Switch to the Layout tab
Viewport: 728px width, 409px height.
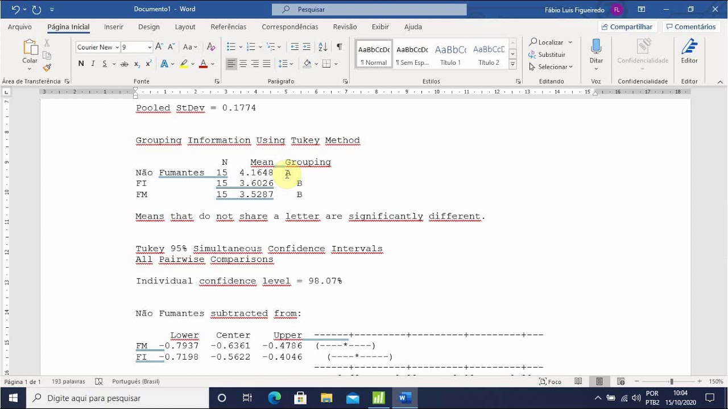click(185, 27)
